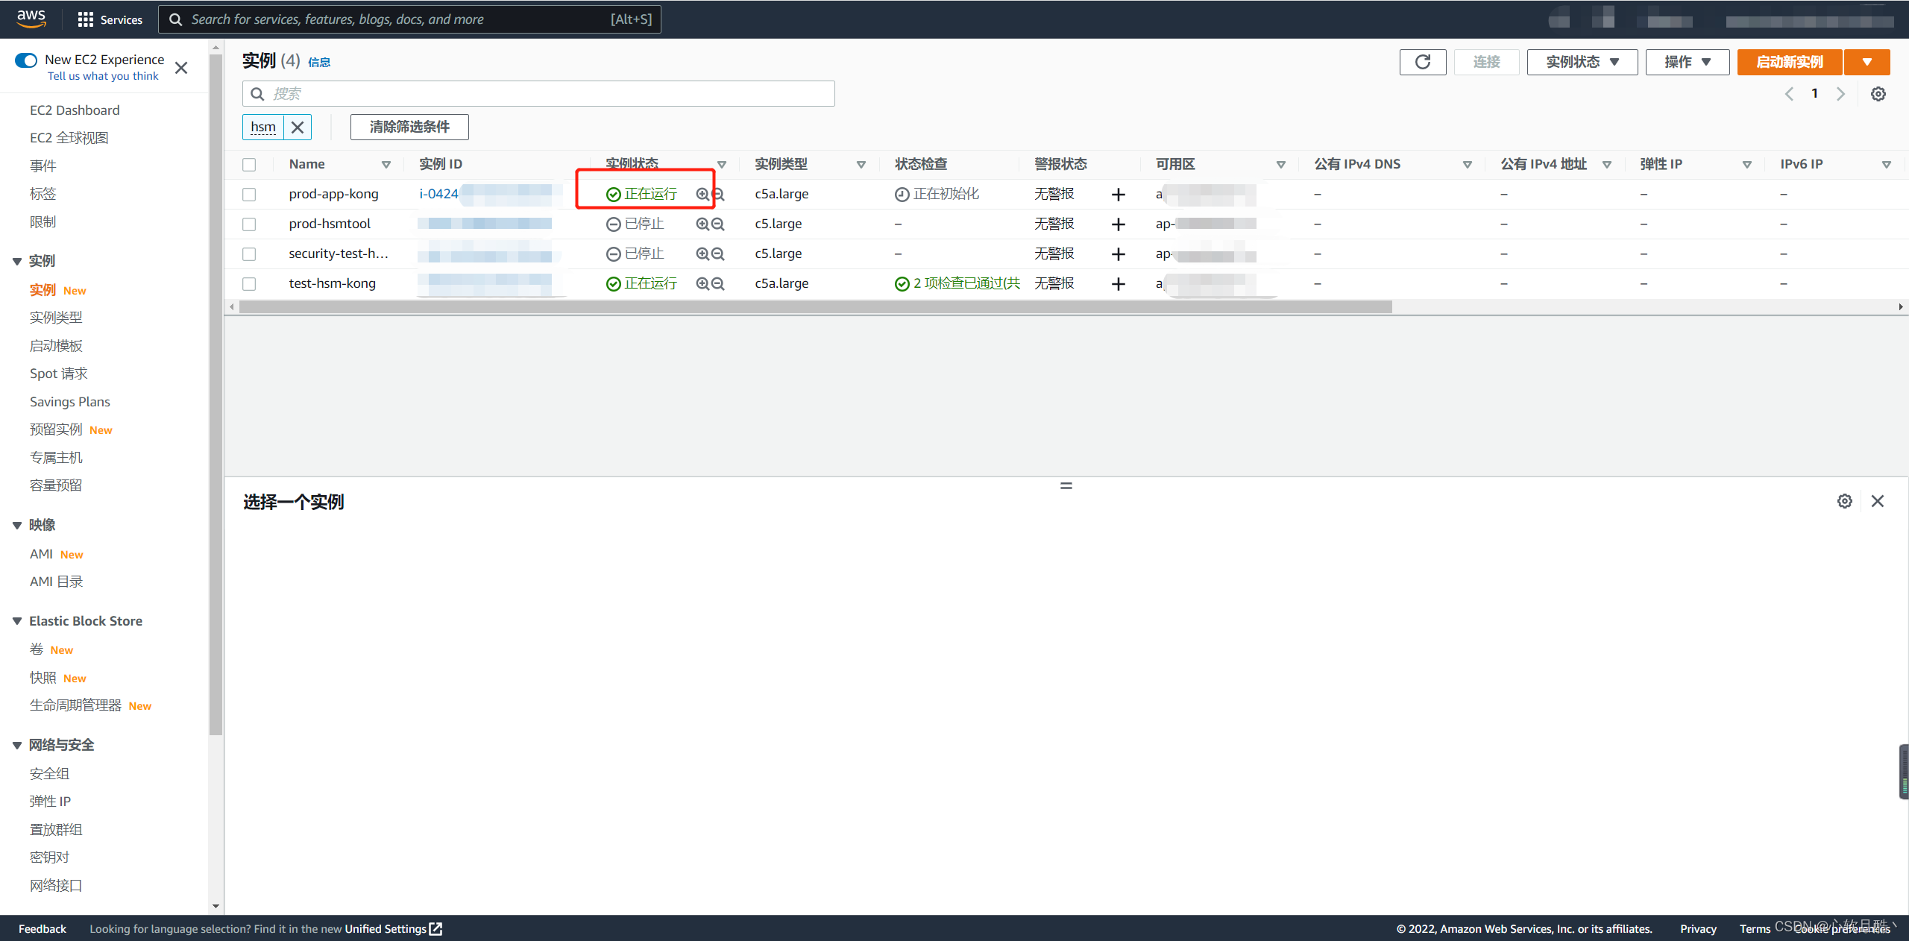Image resolution: width=1909 pixels, height=941 pixels.
Task: Open details panel settings gear
Action: click(x=1844, y=501)
